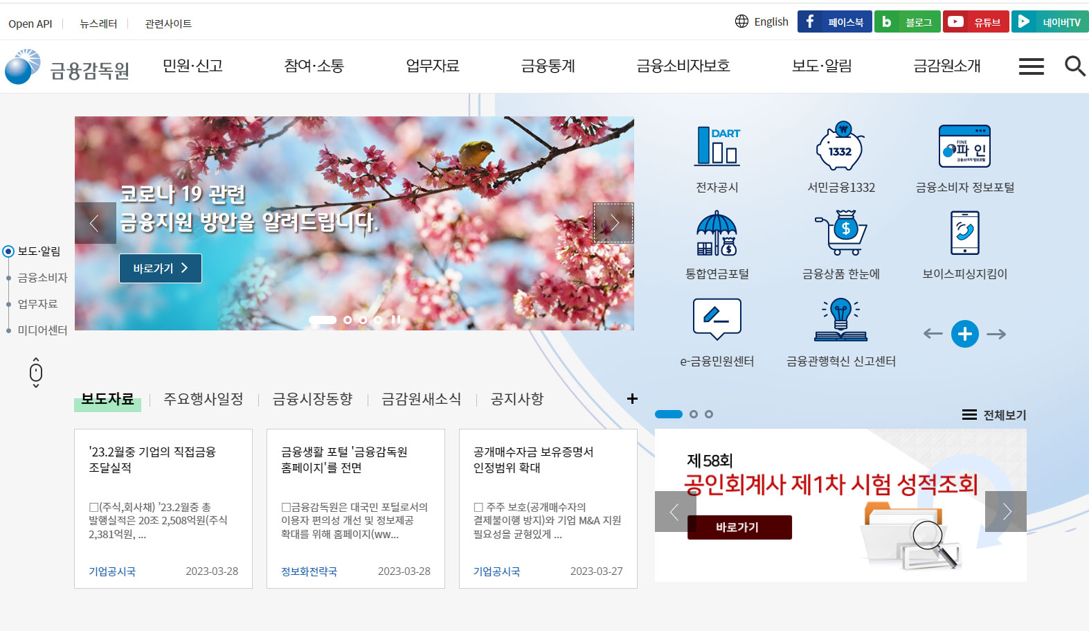
Task: Open 금융소비자보호 main menu
Action: click(683, 66)
